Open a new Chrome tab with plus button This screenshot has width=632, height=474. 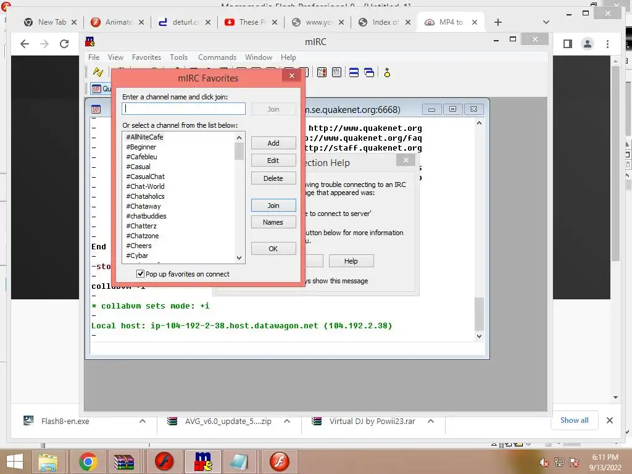click(x=498, y=22)
